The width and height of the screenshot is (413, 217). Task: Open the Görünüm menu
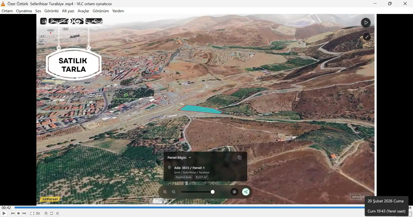101,11
